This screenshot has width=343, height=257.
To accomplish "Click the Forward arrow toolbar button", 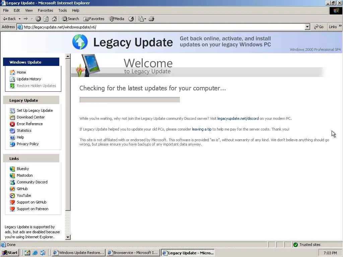I will [26, 19].
